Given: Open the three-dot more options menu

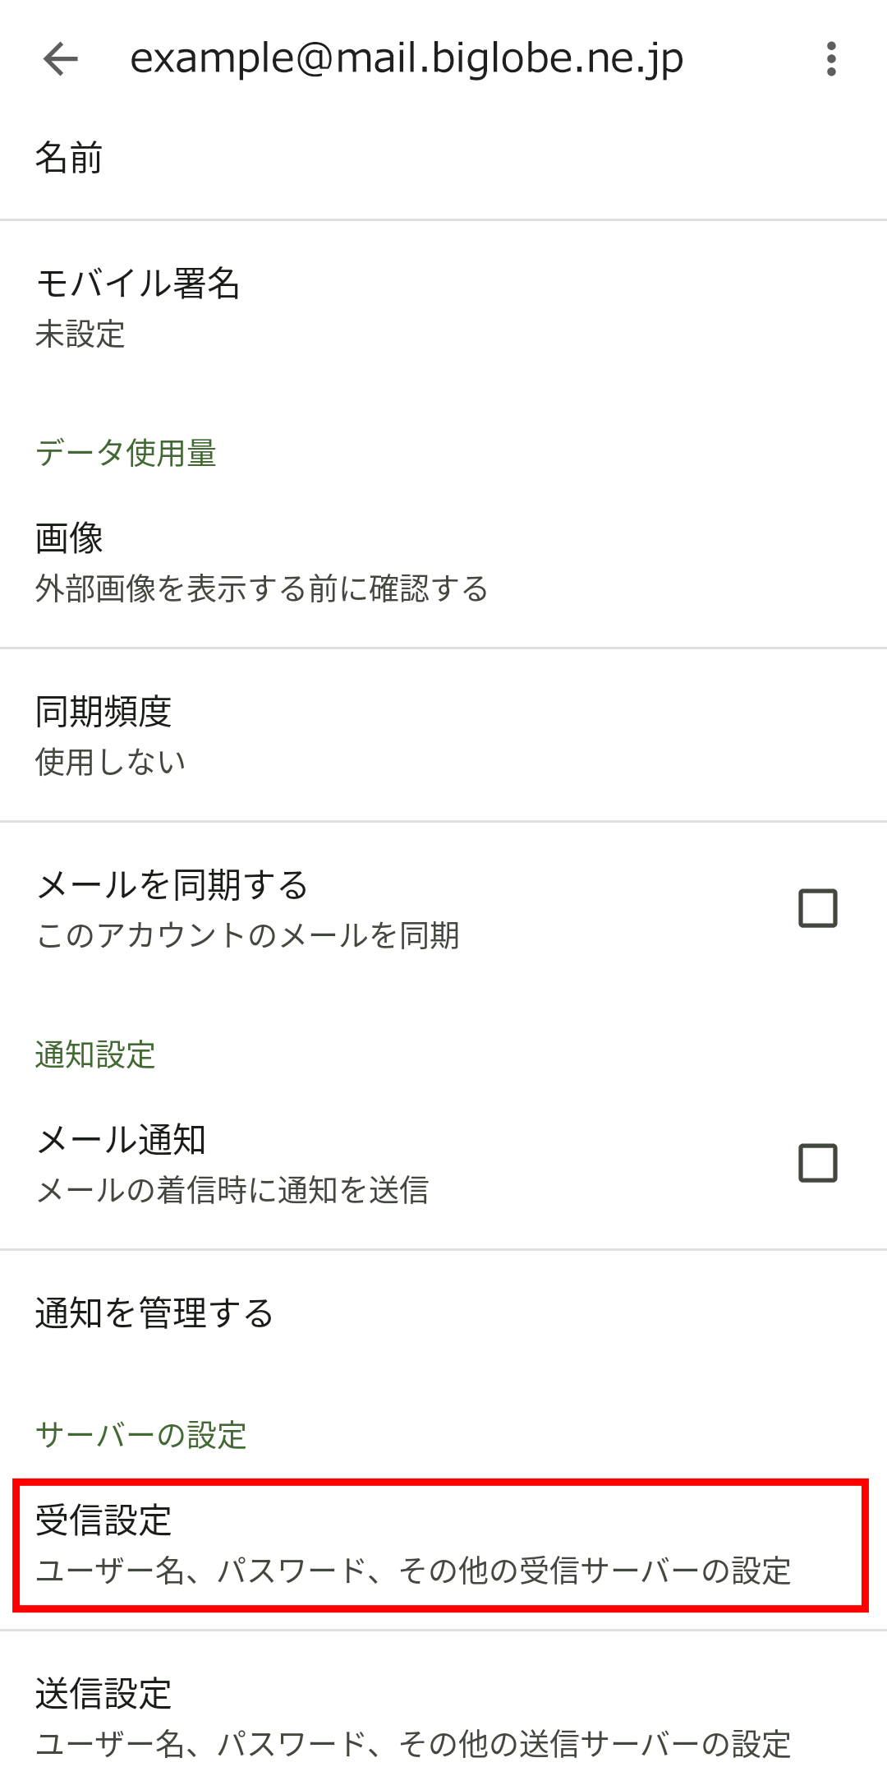Looking at the screenshot, I should coord(831,59).
